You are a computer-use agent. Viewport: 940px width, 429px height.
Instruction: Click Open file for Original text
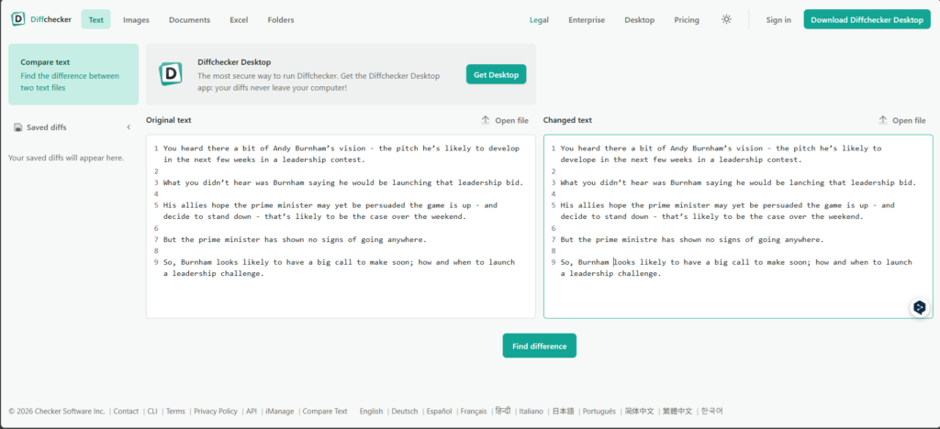tap(505, 120)
